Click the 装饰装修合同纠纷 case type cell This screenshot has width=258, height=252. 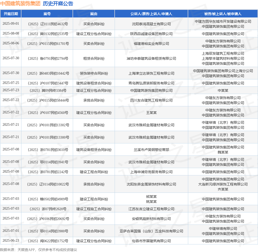pos(94,73)
